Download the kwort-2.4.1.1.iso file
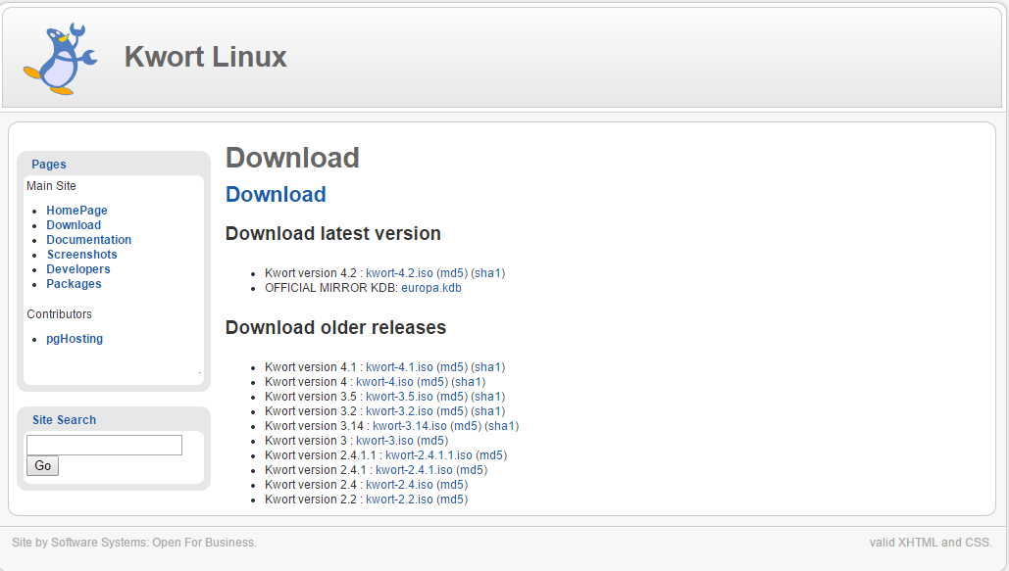 429,455
